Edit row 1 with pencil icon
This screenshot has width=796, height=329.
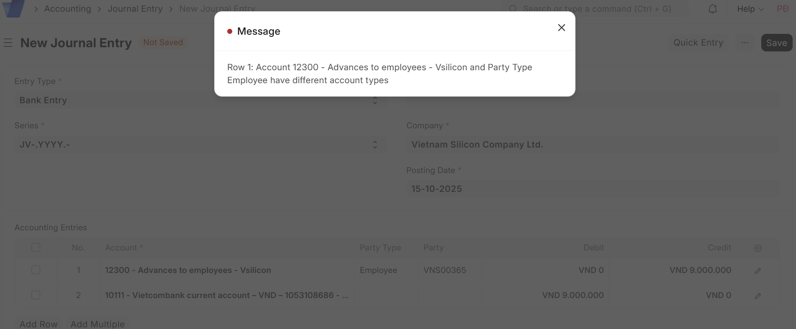[757, 270]
